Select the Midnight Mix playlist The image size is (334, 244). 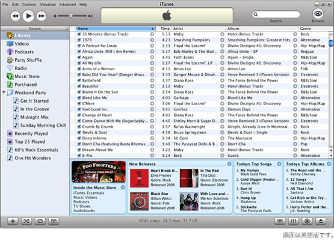35,117
